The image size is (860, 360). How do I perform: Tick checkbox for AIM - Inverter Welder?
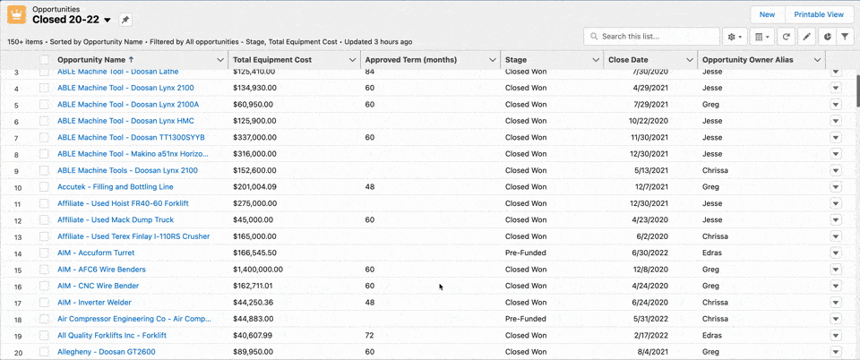point(45,303)
